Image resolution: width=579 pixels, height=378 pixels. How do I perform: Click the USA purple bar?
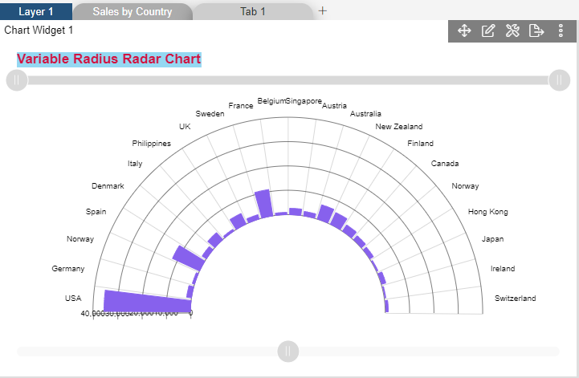click(x=147, y=301)
